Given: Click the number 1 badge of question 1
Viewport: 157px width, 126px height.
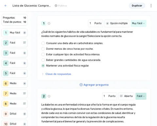Looking at the screenshot, I should coord(44,23).
